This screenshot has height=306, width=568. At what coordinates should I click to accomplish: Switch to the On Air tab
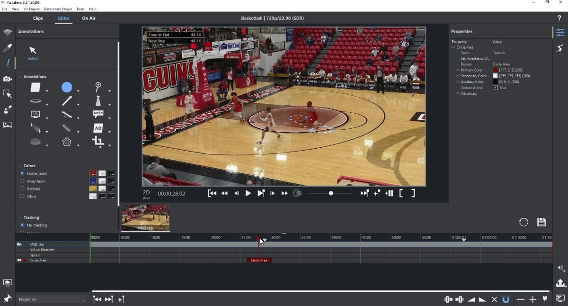point(89,18)
